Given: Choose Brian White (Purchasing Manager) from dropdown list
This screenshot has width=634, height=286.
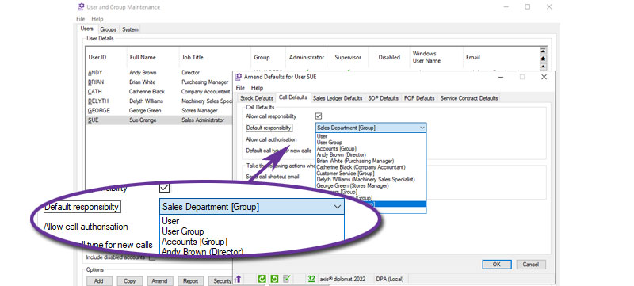Looking at the screenshot, I should [355, 161].
